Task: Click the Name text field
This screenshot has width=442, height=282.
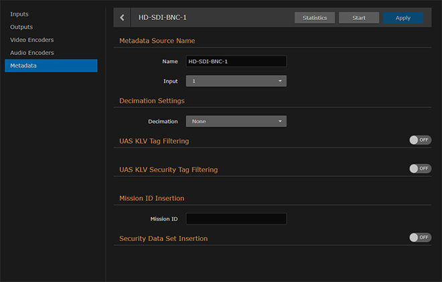Action: pyautogui.click(x=236, y=62)
